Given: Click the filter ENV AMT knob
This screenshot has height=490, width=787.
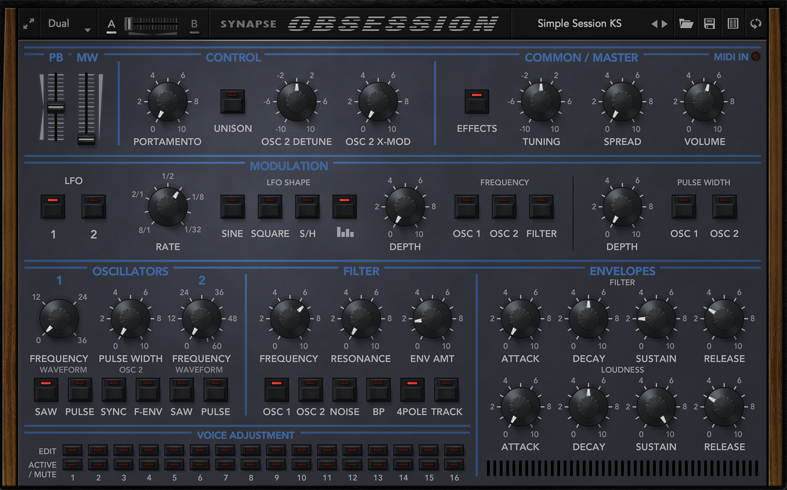Looking at the screenshot, I should (432, 319).
